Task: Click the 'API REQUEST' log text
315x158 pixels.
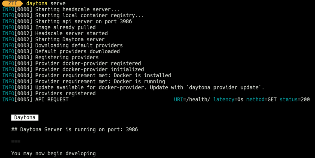Action: point(52,100)
